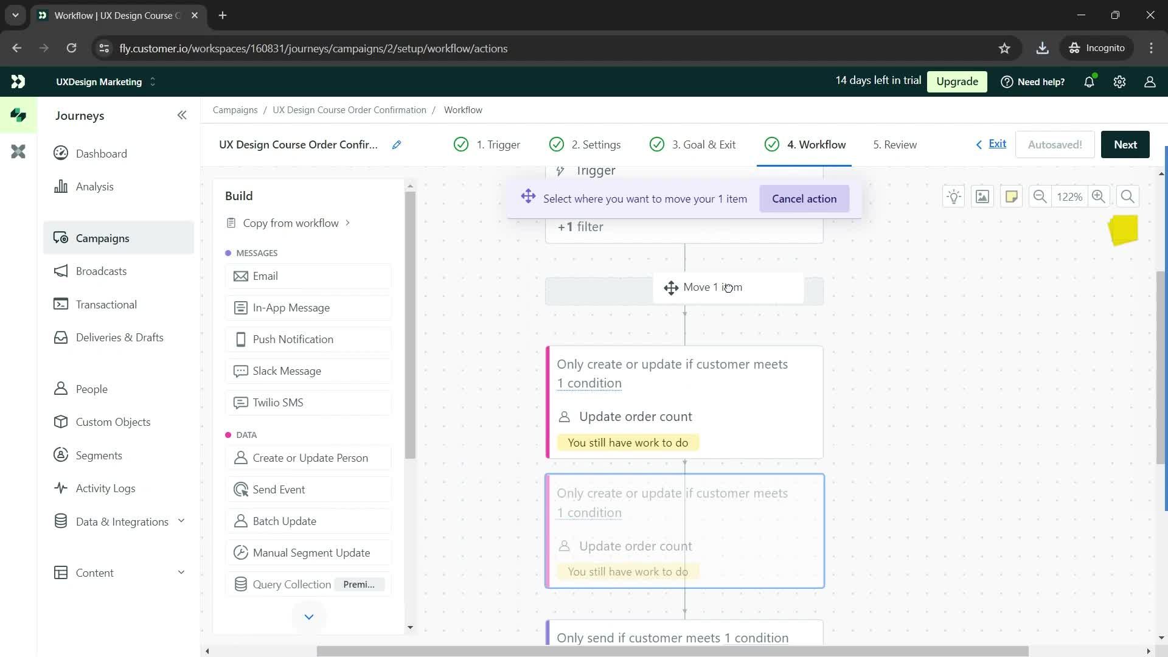Click the Slack Message icon
The height and width of the screenshot is (657, 1168).
click(242, 370)
